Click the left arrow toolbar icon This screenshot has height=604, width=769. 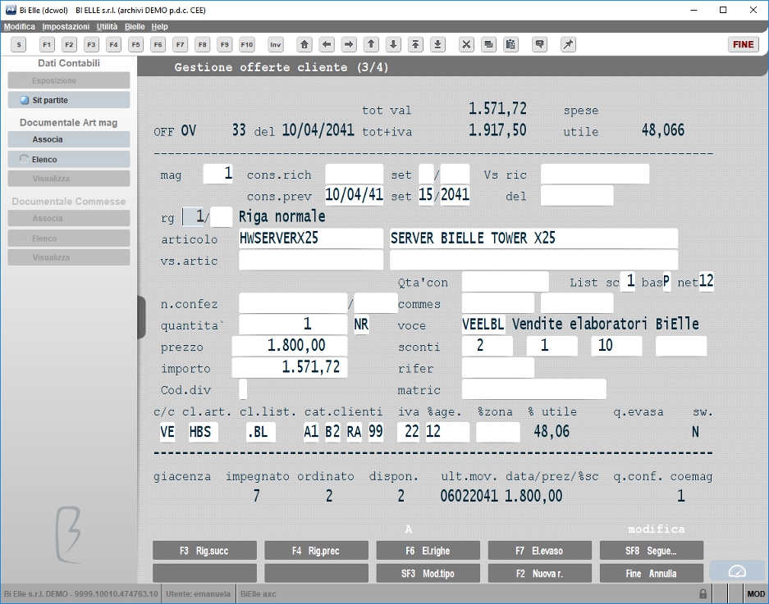[x=327, y=44]
